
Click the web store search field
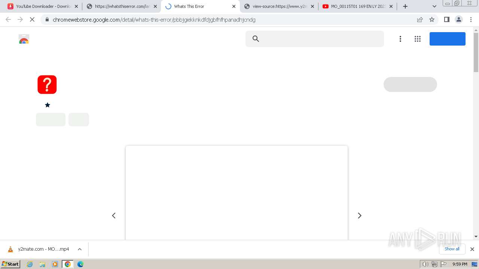tap(315, 39)
